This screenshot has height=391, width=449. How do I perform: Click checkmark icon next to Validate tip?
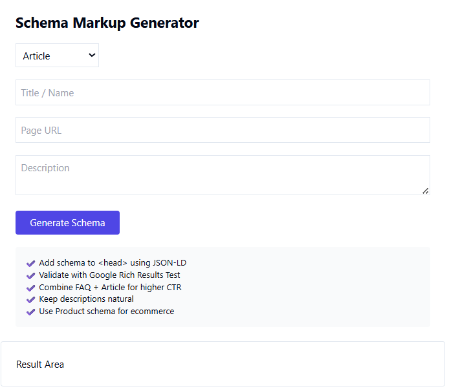click(30, 275)
